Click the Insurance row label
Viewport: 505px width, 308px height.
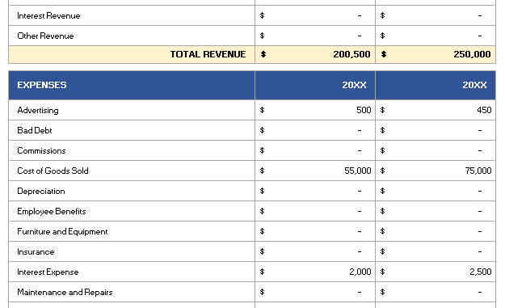[36, 251]
